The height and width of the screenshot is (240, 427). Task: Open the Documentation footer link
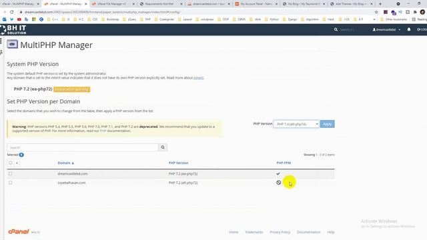click(308, 232)
